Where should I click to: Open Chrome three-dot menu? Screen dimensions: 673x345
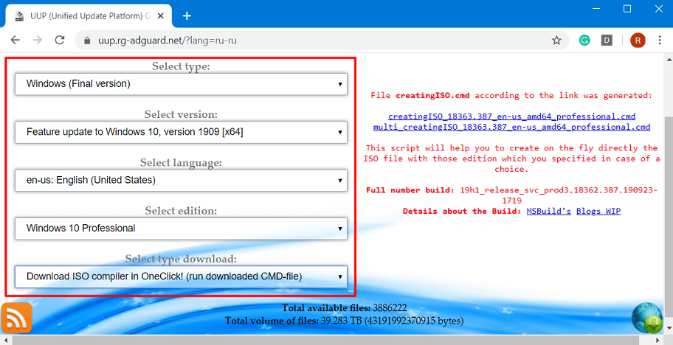point(660,41)
